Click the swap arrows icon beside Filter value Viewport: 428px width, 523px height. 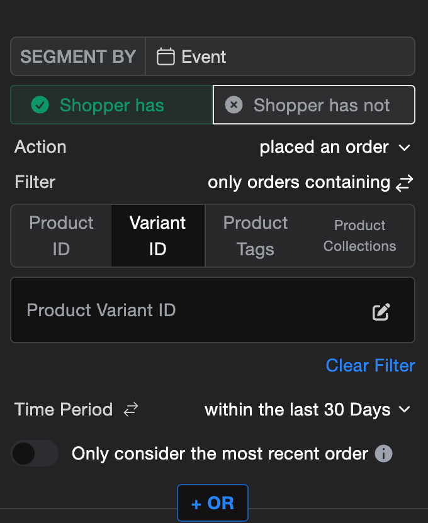coord(405,183)
